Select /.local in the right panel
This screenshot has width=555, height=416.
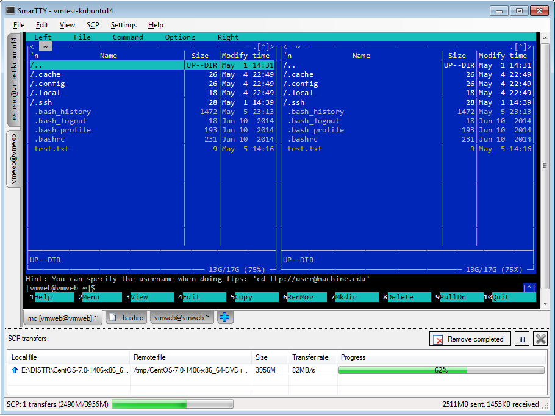[298, 93]
